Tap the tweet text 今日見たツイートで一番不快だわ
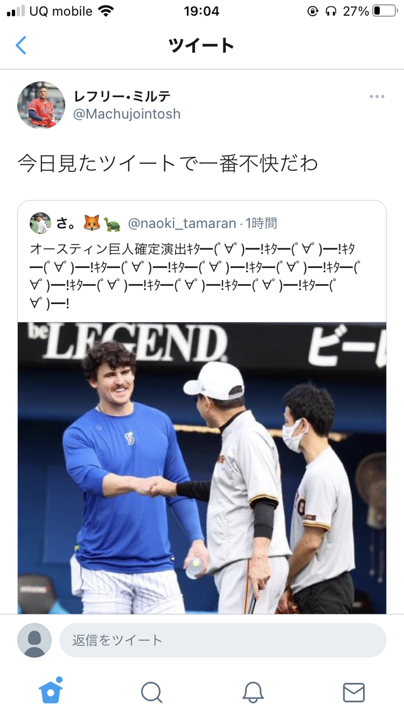This screenshot has height=719, width=404. 168,163
